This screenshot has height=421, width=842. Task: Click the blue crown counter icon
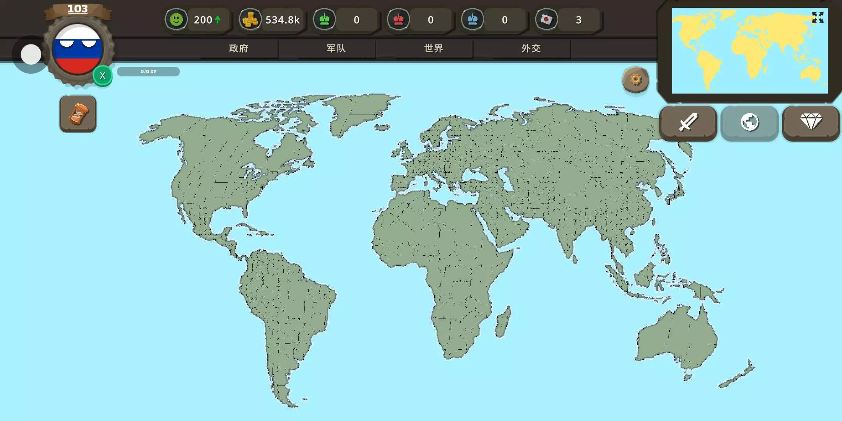point(472,19)
